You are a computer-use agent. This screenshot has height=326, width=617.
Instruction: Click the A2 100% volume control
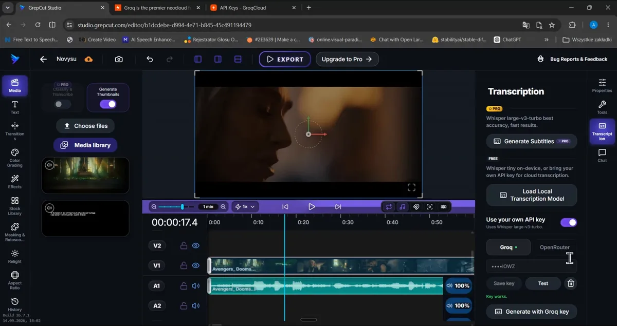click(458, 306)
